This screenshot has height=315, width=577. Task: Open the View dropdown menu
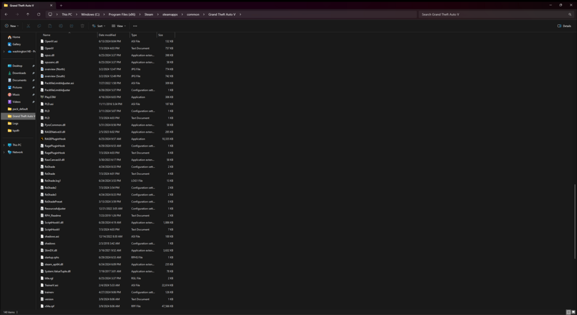point(118,26)
